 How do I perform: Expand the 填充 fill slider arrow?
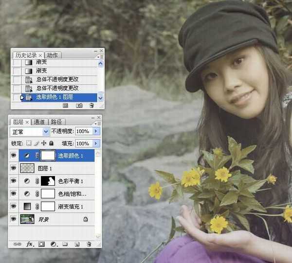point(95,143)
